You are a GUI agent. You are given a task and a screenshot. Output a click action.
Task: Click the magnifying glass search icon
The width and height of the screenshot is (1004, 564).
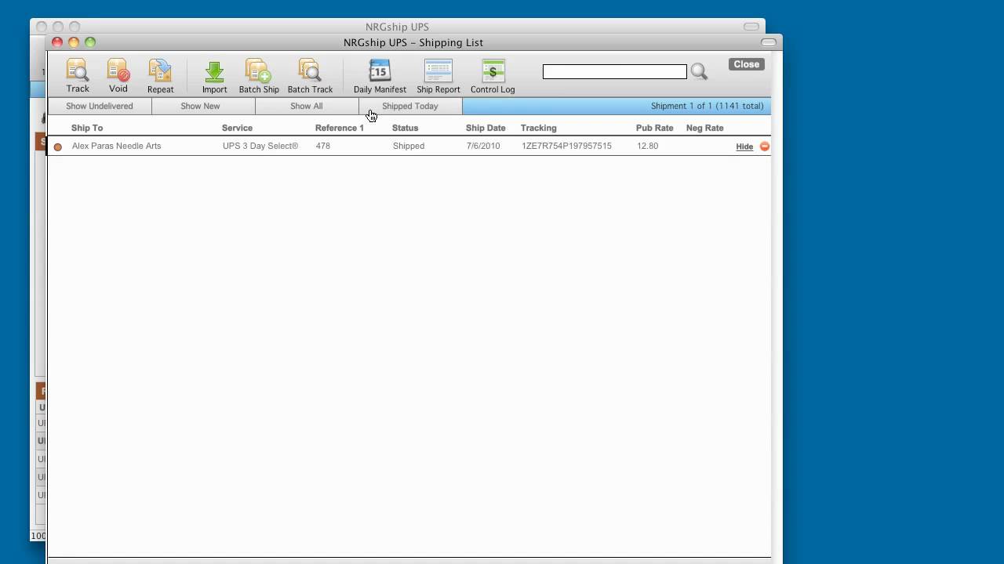click(x=699, y=72)
